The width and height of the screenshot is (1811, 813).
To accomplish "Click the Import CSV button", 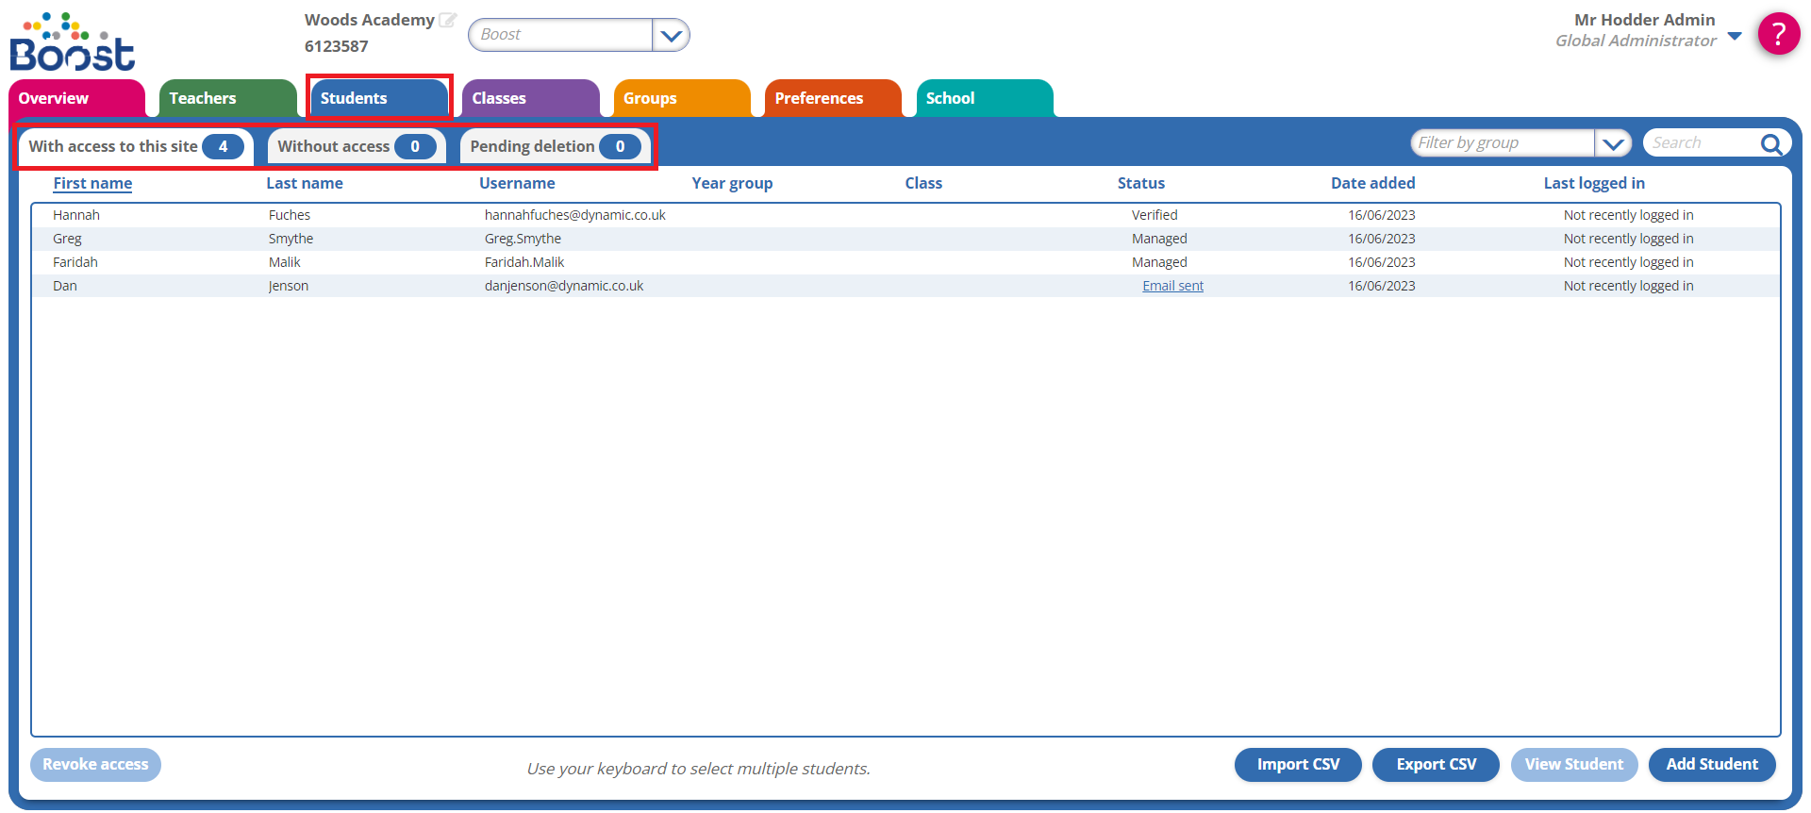I will 1298,764.
